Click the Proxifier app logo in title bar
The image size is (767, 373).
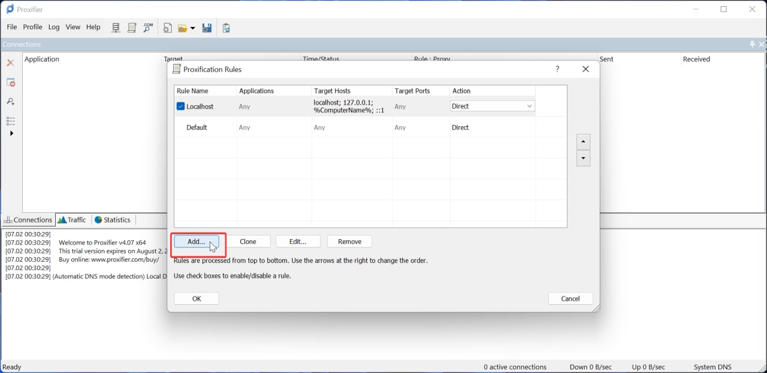click(x=10, y=9)
